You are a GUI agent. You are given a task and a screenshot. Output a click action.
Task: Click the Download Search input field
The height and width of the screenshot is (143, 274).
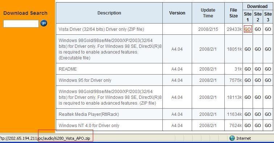coord(21,24)
